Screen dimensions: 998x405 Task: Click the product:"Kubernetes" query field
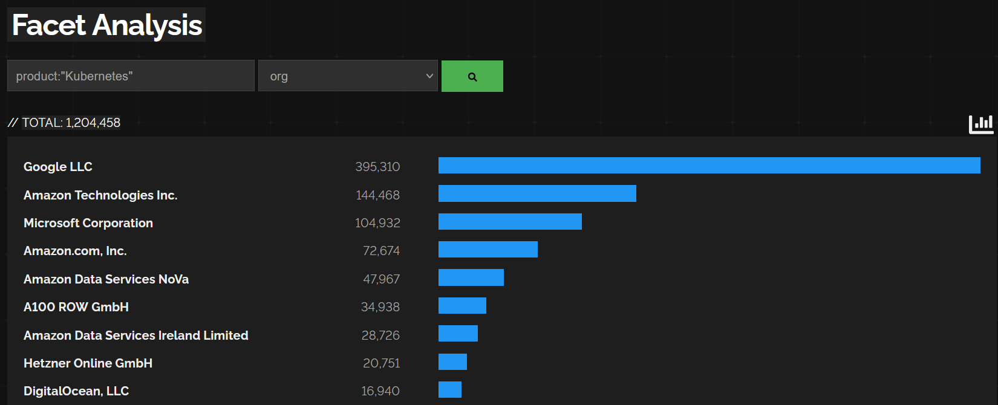131,76
